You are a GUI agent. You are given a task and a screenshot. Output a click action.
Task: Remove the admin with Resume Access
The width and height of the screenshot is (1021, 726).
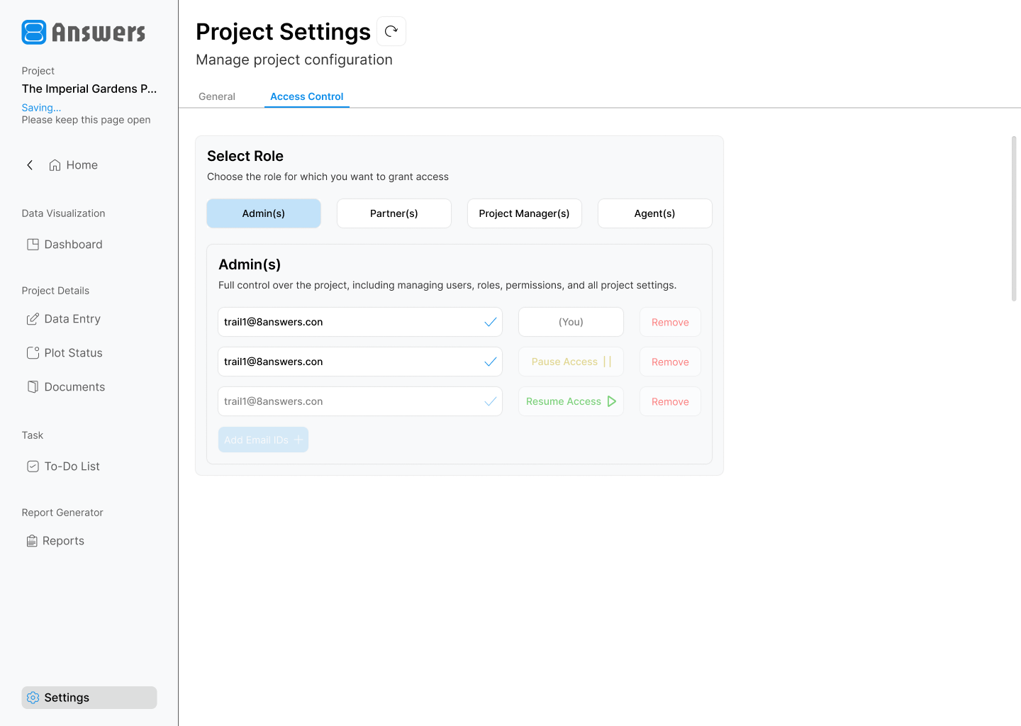671,401
